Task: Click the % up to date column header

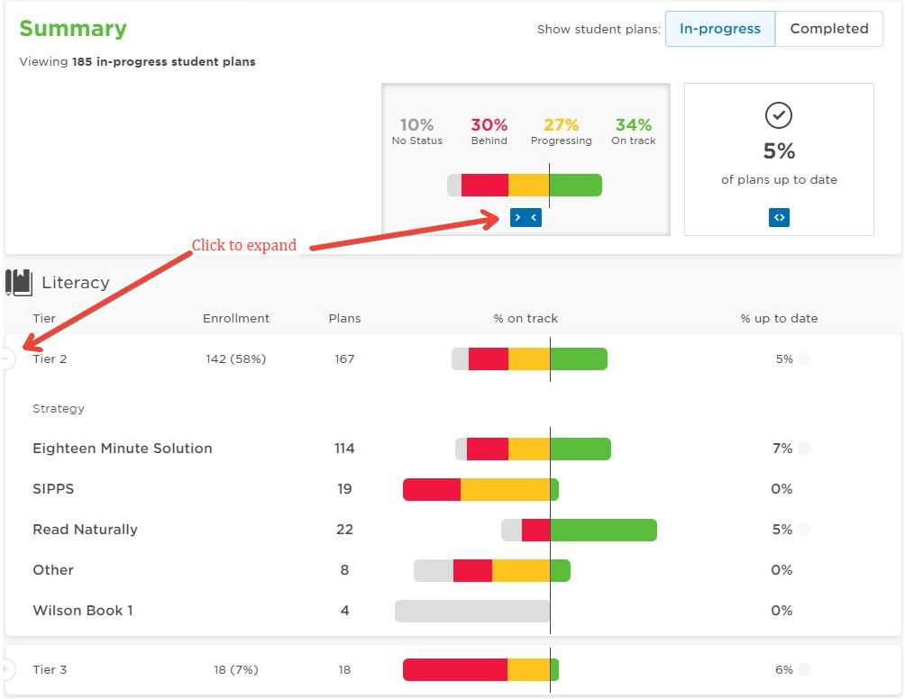Action: 779,318
